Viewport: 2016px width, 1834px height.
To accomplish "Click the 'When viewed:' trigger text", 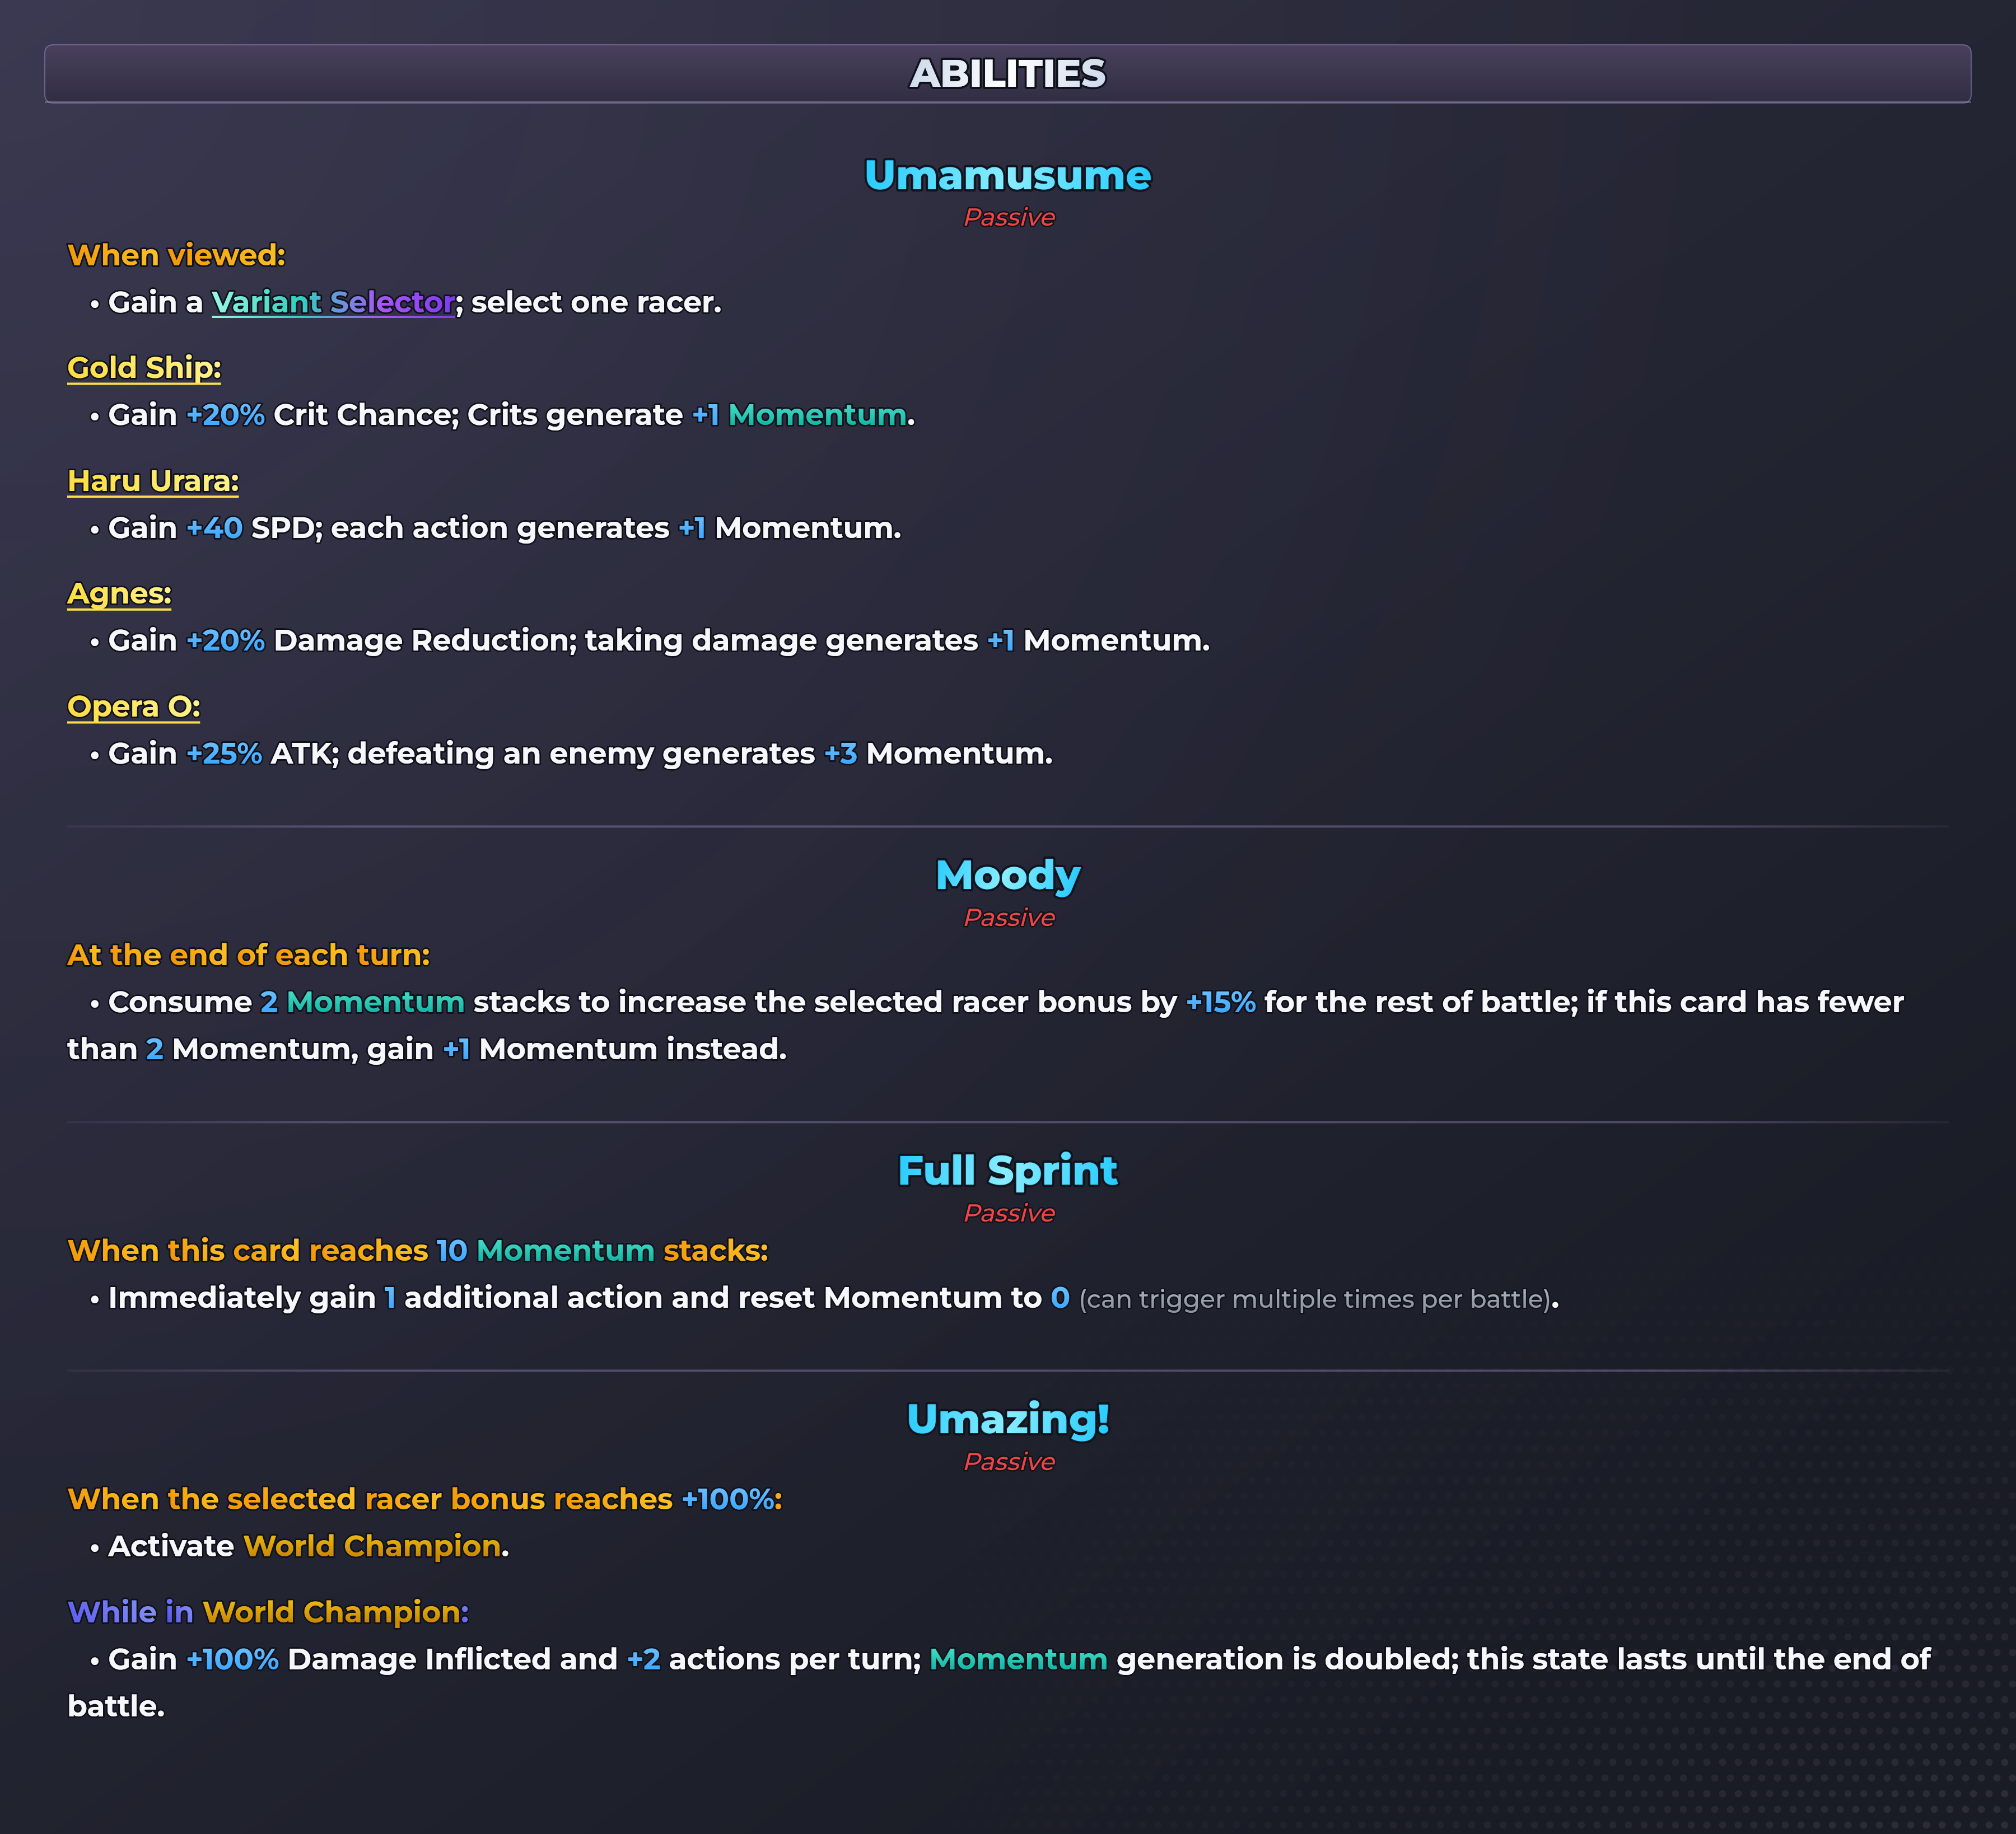I will click(x=176, y=255).
